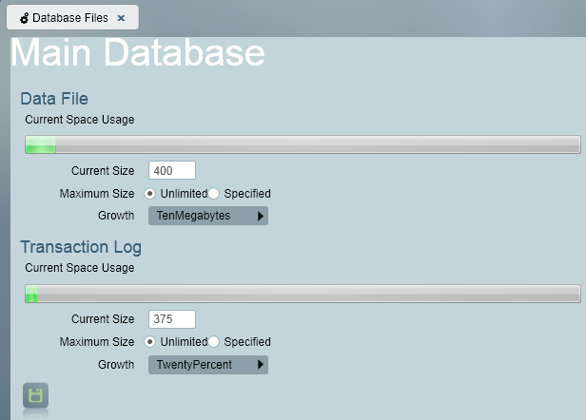
Task: Click the Data File section heading
Action: (x=54, y=99)
